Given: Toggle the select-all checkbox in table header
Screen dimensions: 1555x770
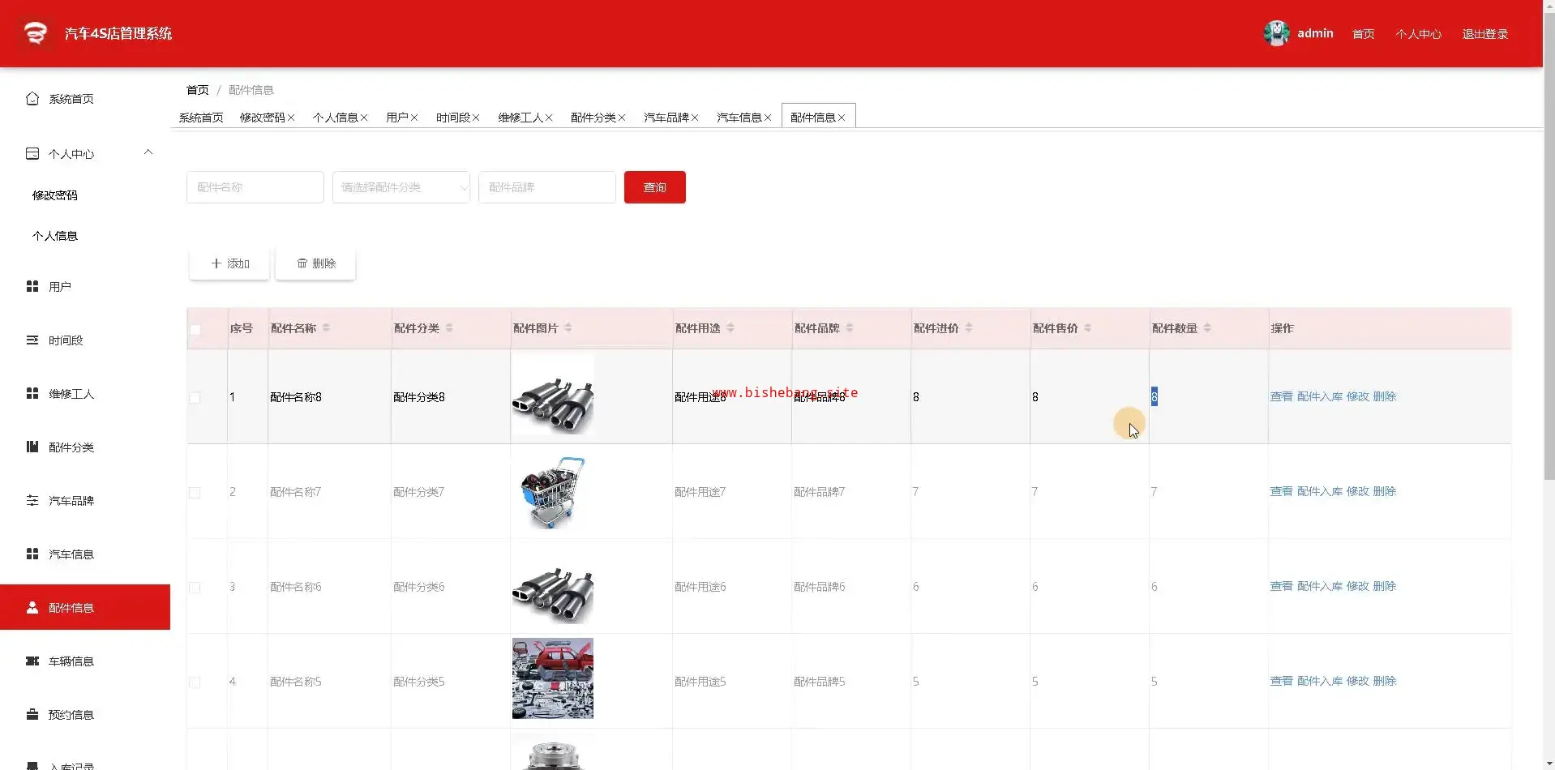Looking at the screenshot, I should [x=195, y=330].
